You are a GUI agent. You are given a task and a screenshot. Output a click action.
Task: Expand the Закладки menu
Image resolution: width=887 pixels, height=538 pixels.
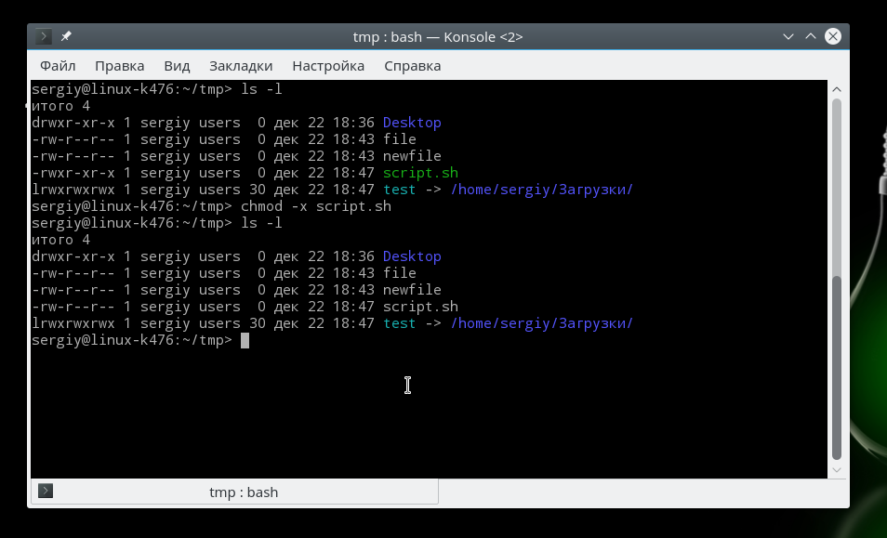[241, 66]
